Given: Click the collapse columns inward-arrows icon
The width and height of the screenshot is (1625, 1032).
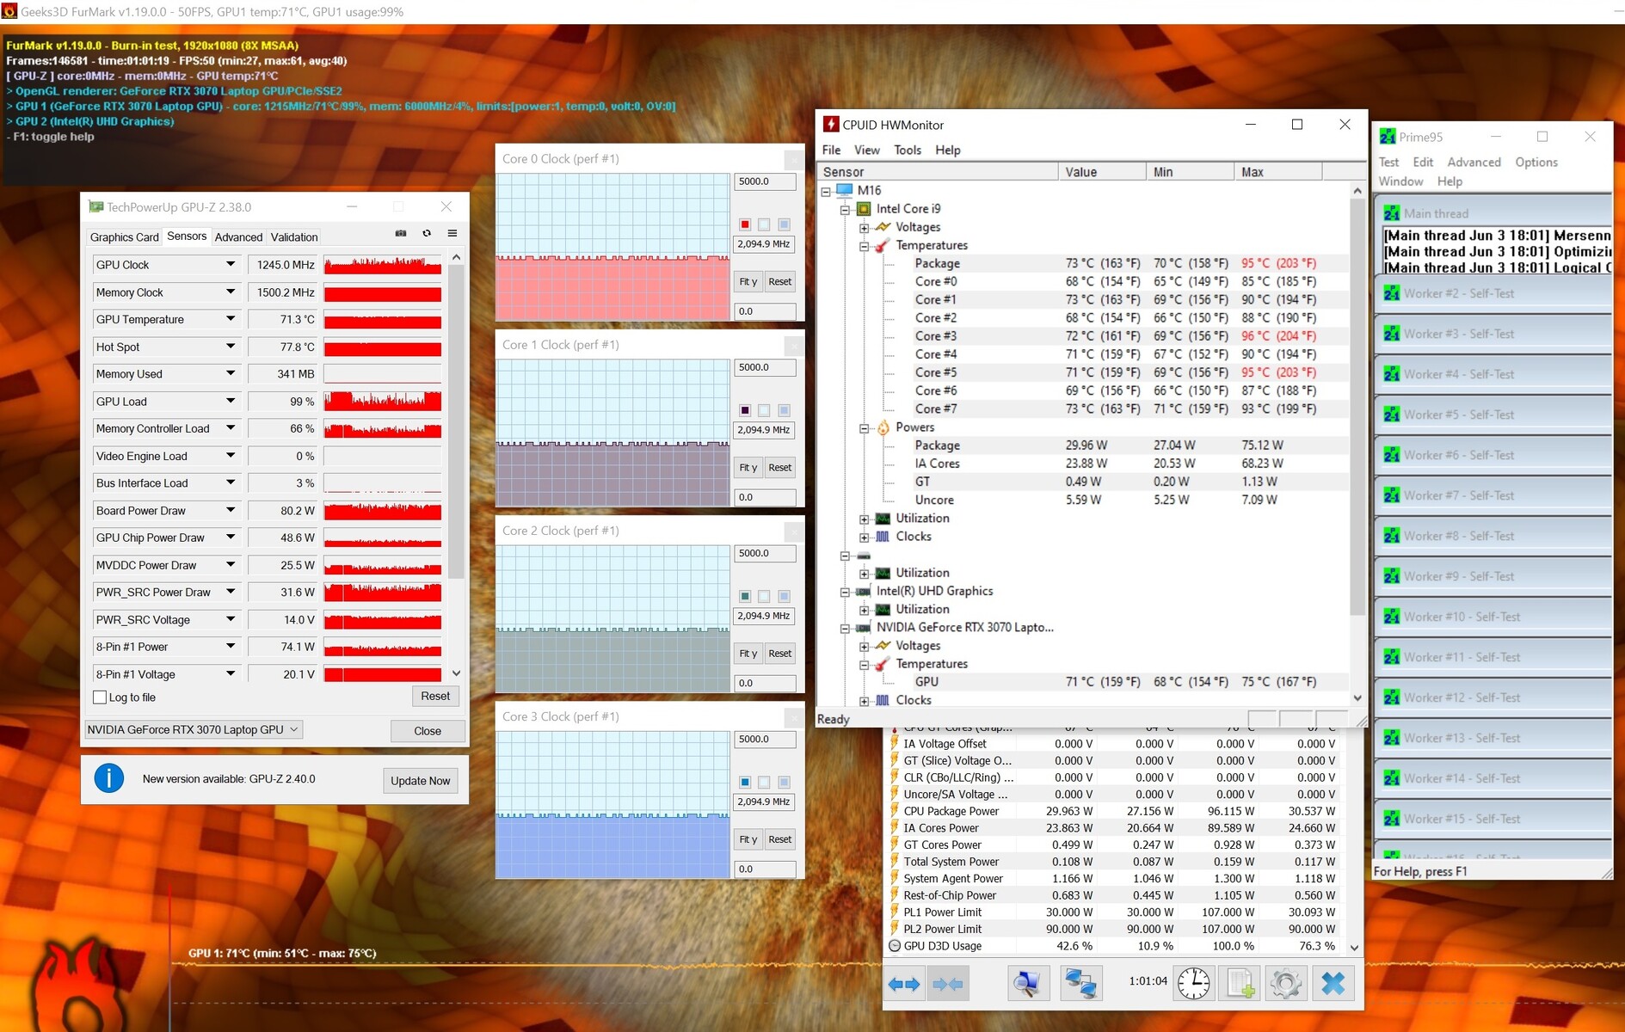Looking at the screenshot, I should click(x=947, y=983).
